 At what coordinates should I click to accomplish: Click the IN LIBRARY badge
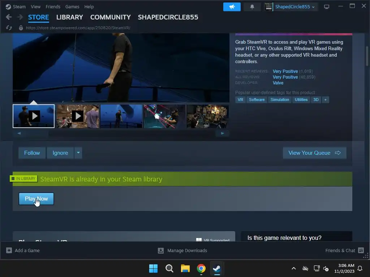pos(23,179)
